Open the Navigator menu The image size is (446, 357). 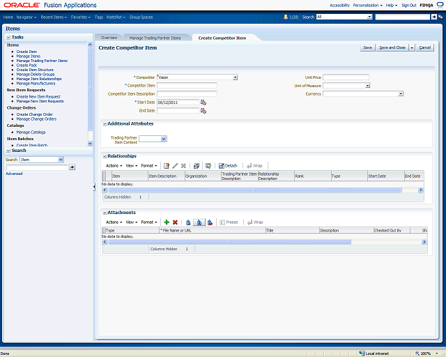[26, 16]
